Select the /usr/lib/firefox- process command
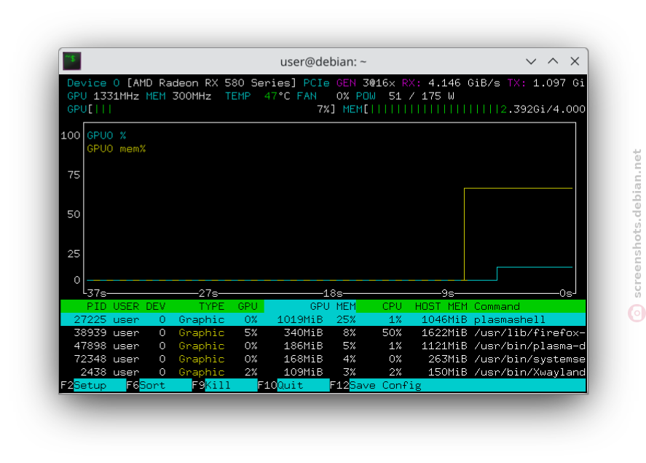Viewport: 646px width, 463px height. coord(529,332)
